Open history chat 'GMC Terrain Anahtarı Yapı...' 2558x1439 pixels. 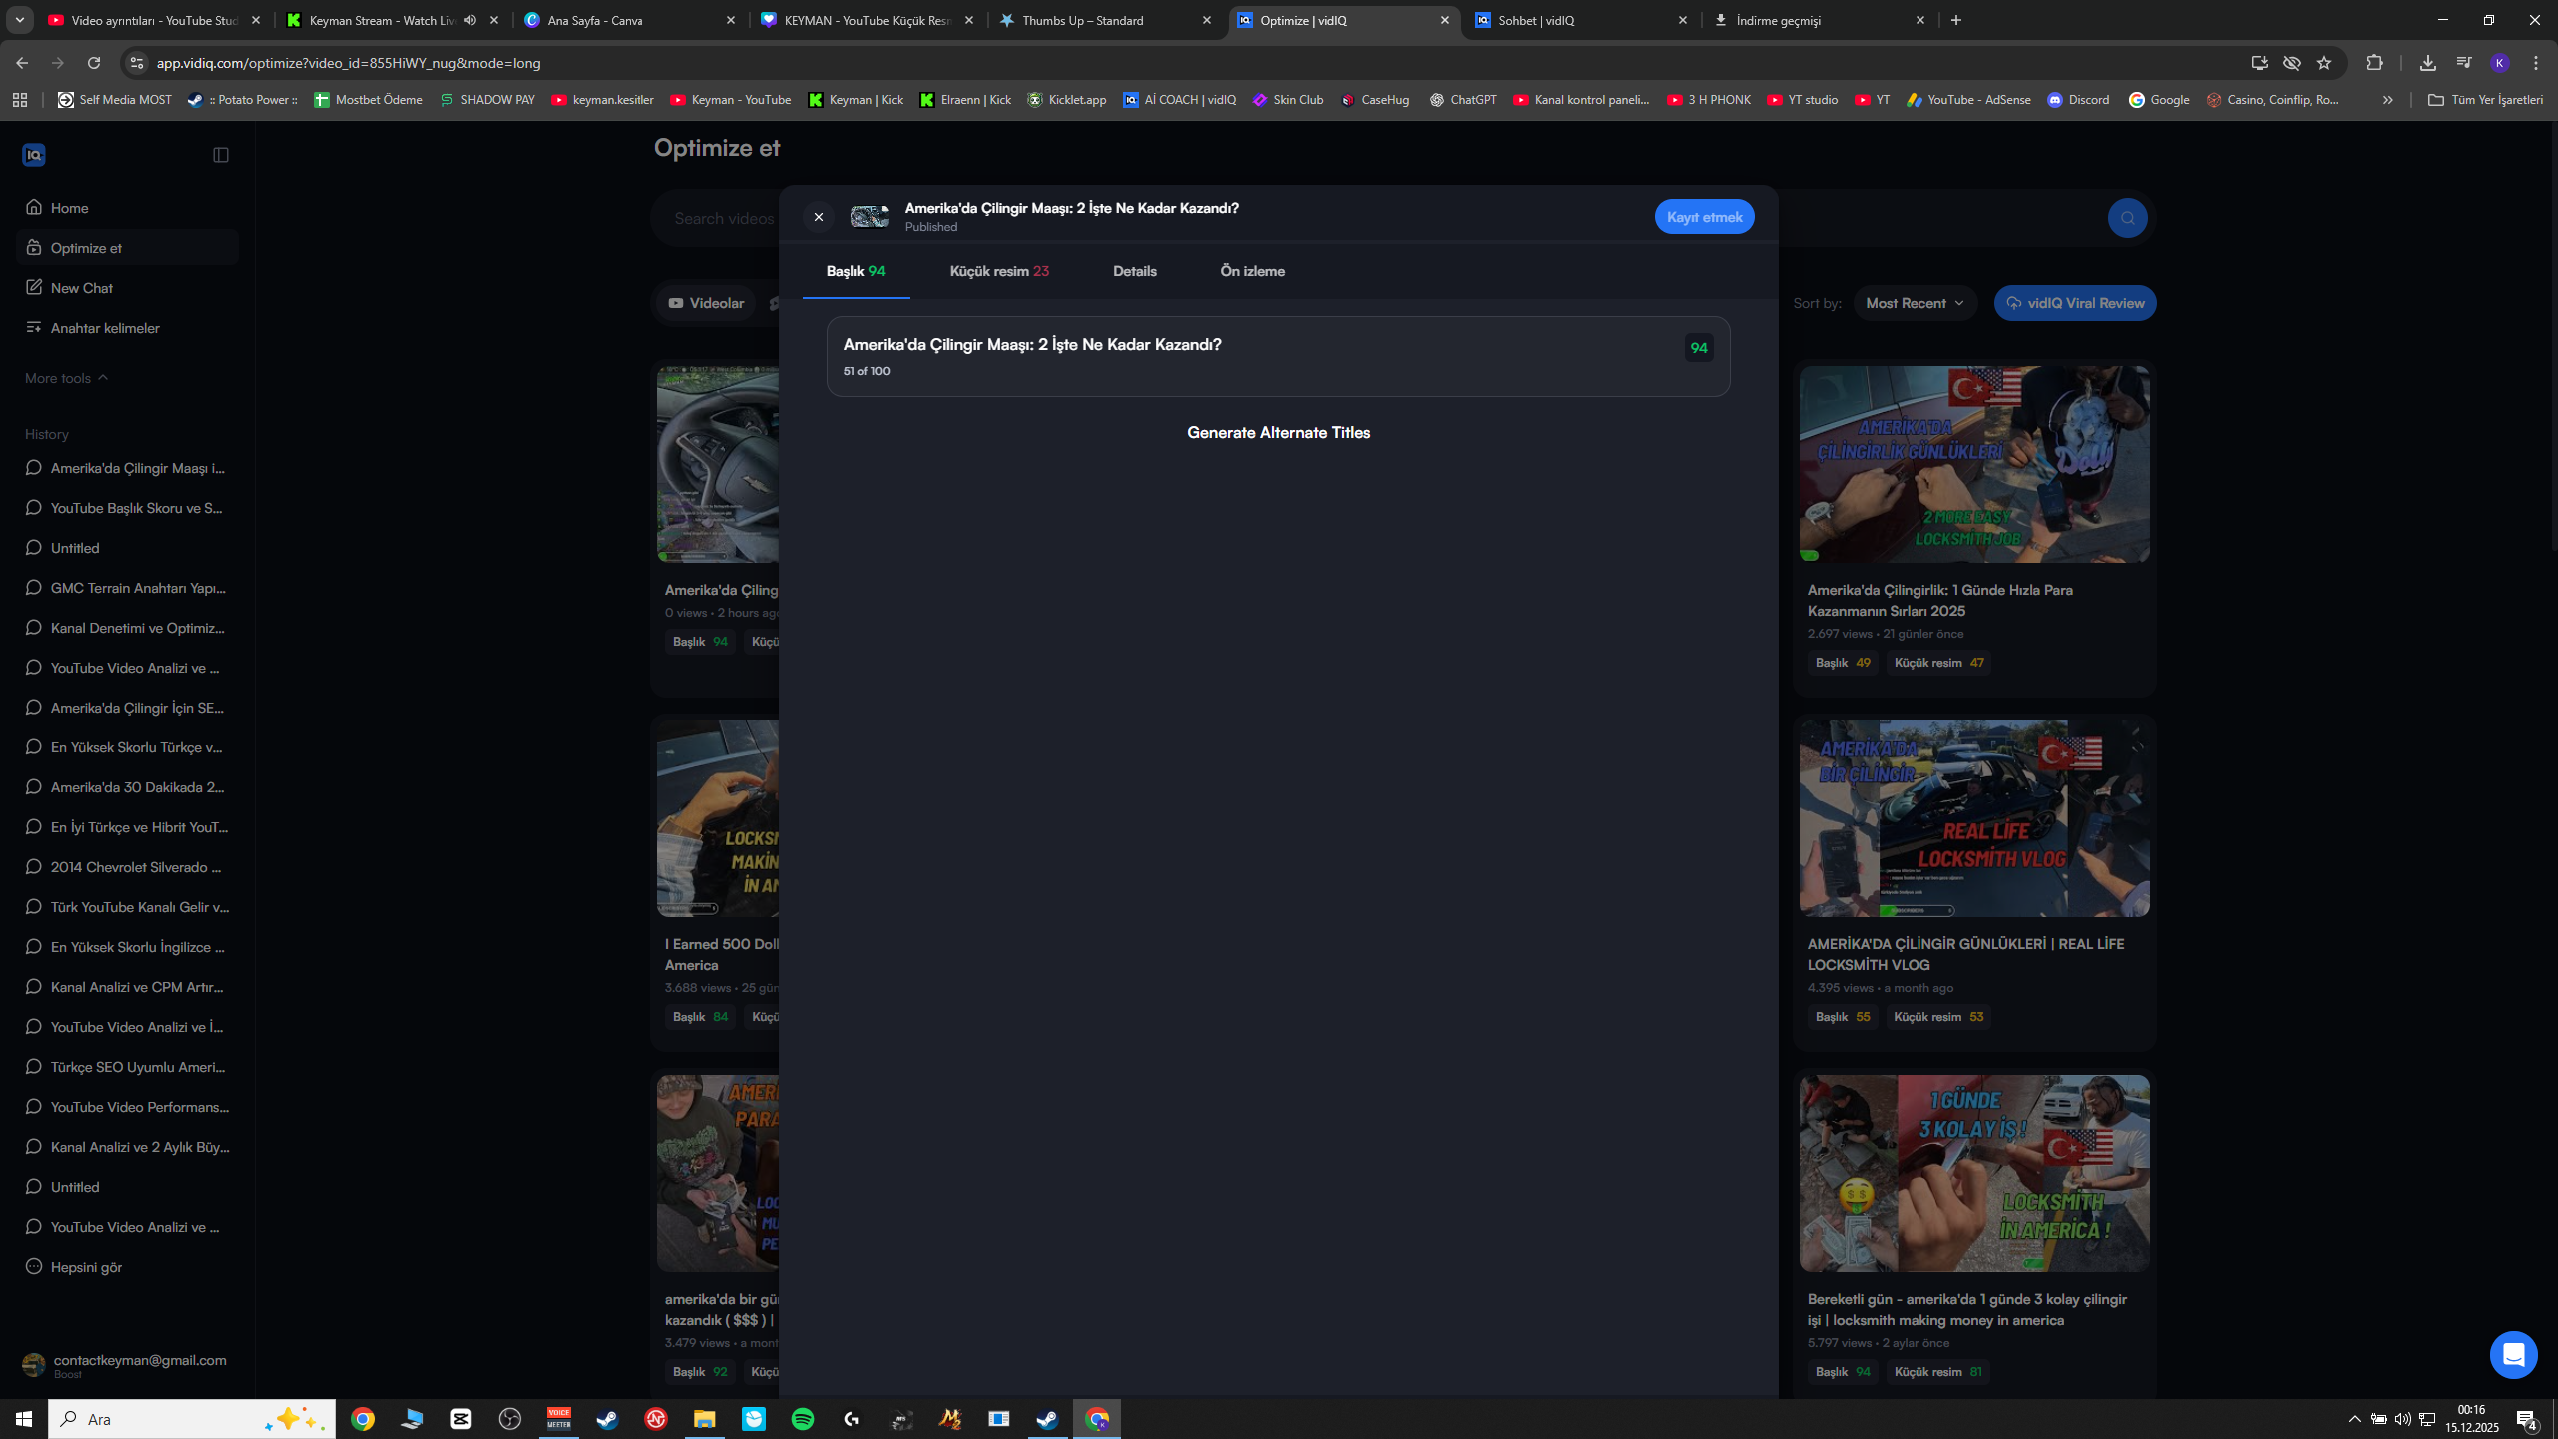click(127, 588)
